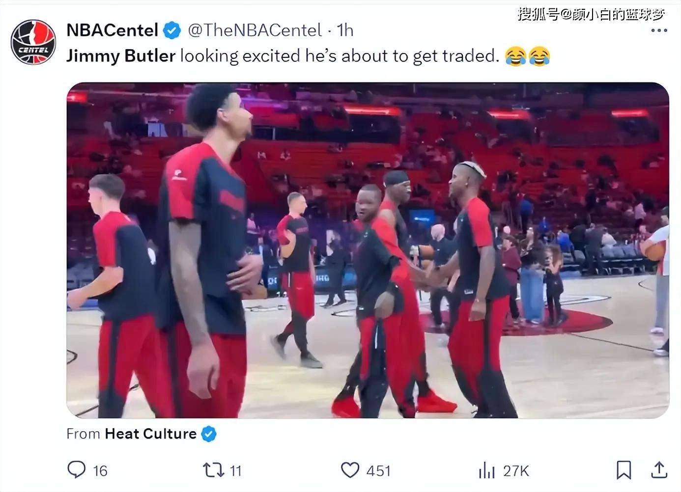The image size is (681, 492).
Task: Open the @TheNBACentel handle link
Action: pyautogui.click(x=255, y=30)
